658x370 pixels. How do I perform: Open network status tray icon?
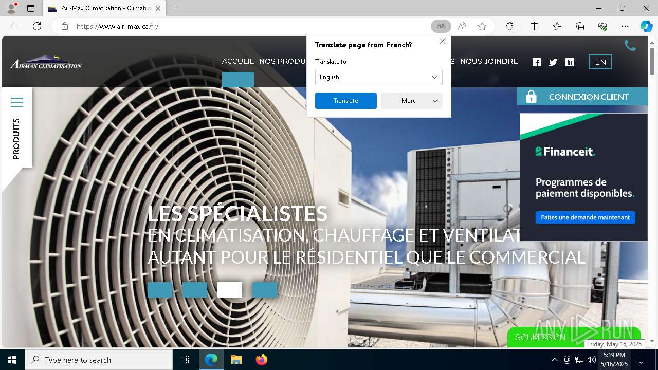579,360
